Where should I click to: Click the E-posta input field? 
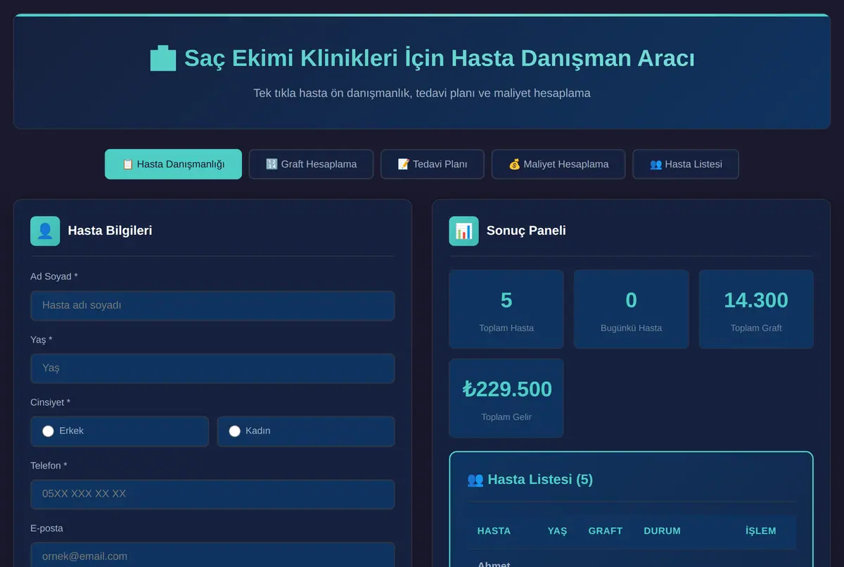coord(212,554)
